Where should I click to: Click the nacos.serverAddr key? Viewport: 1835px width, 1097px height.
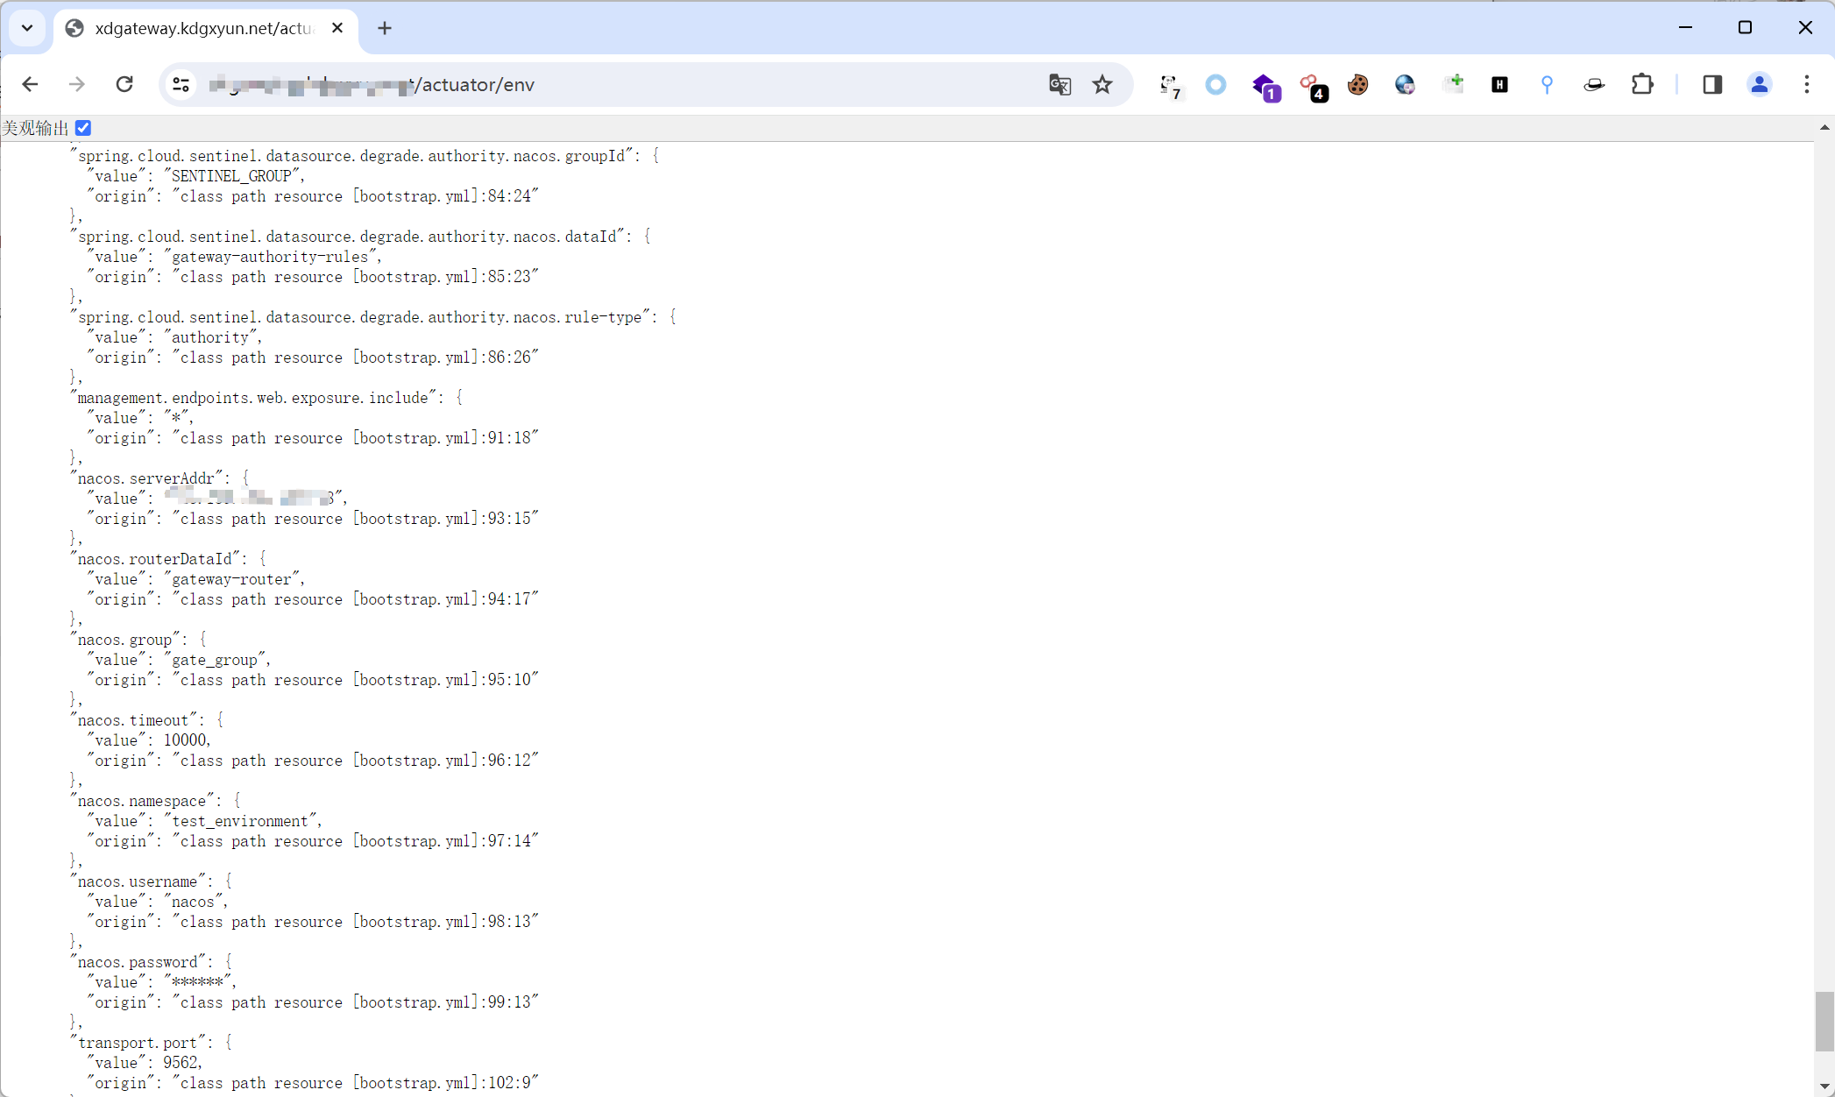[146, 478]
